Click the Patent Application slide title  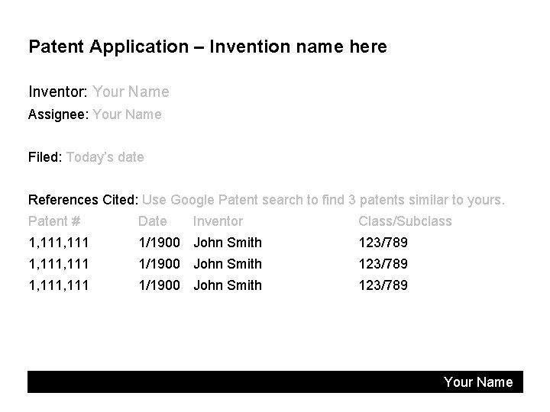(207, 47)
